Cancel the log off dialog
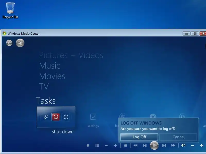Viewport: 206px width, 154px height. pos(178,137)
